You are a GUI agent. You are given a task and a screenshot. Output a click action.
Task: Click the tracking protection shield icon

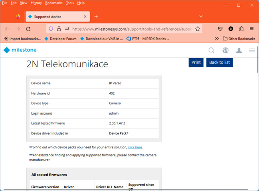tap(51, 29)
